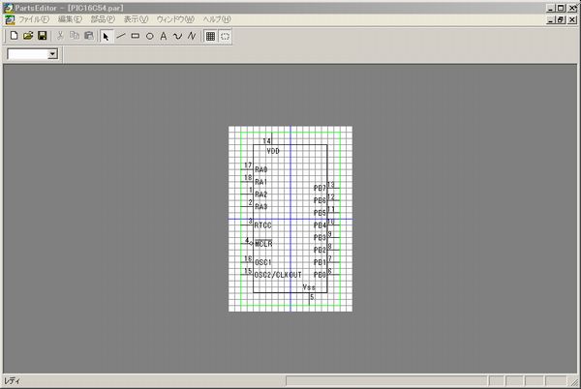Click the RA3 pin label
The height and width of the screenshot is (389, 581).
pos(260,206)
